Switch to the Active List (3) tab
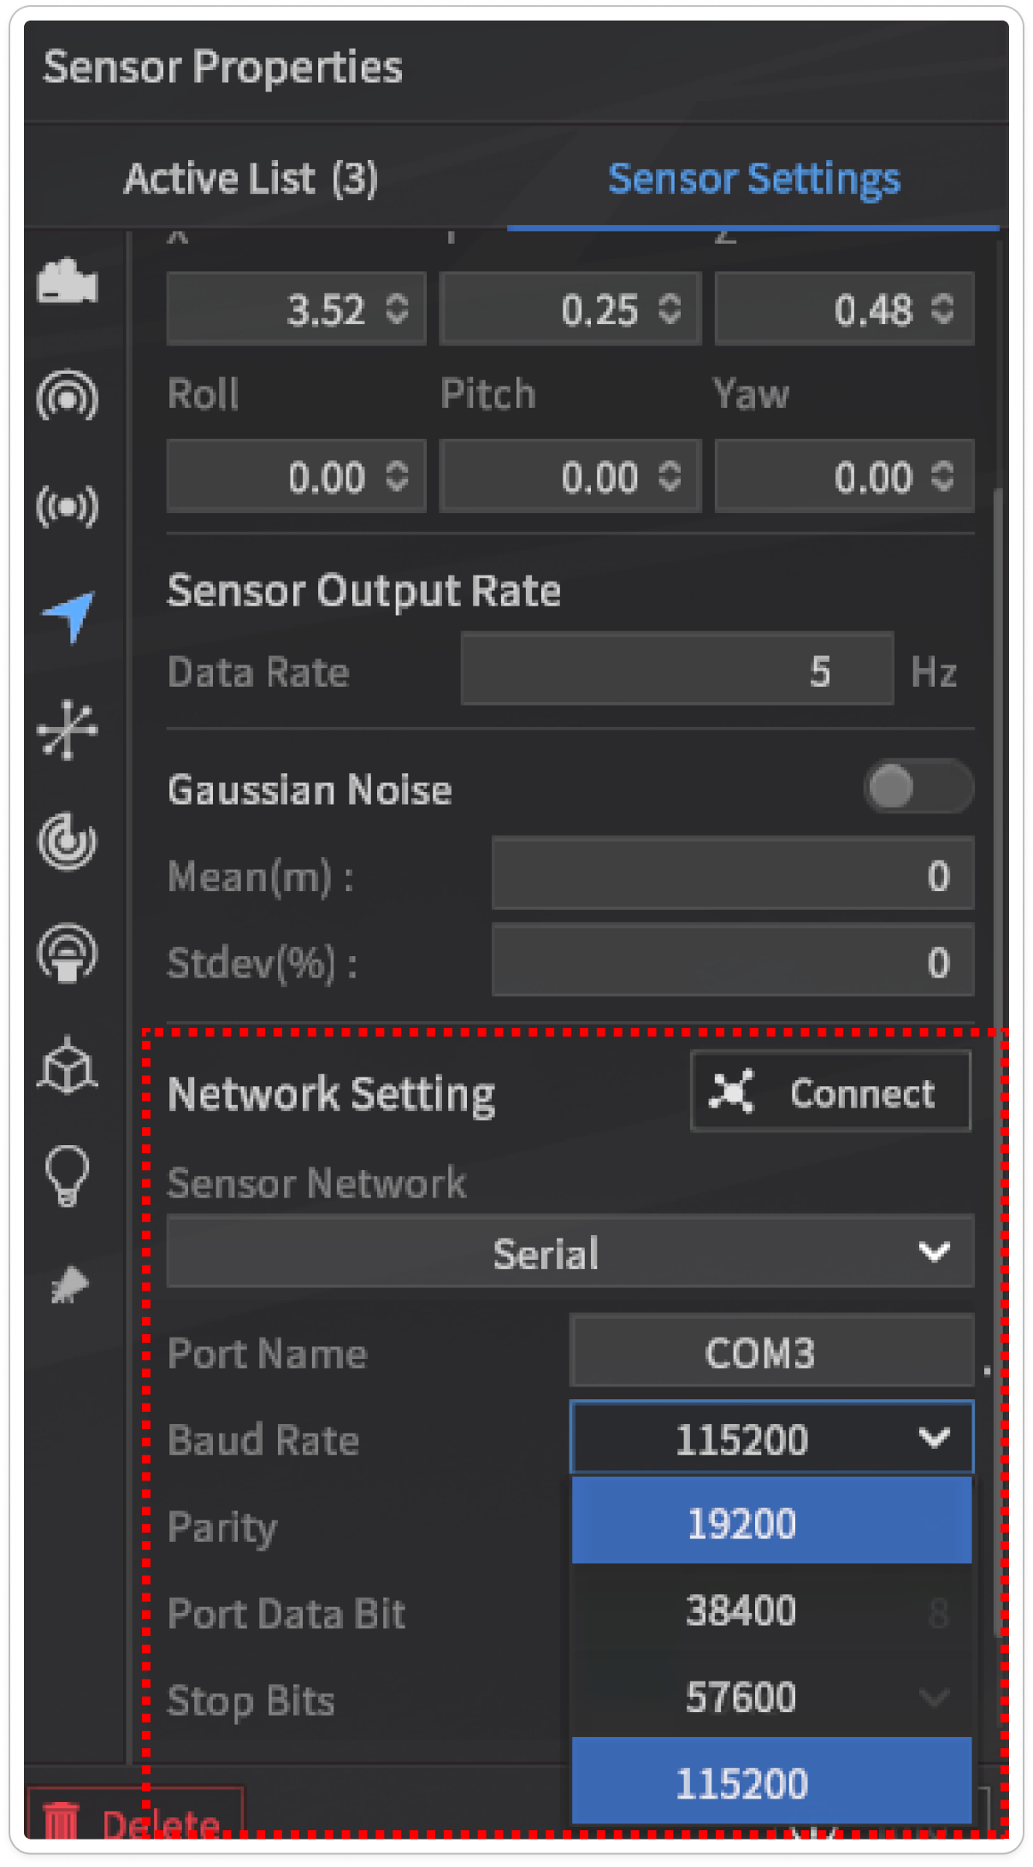 tap(251, 179)
